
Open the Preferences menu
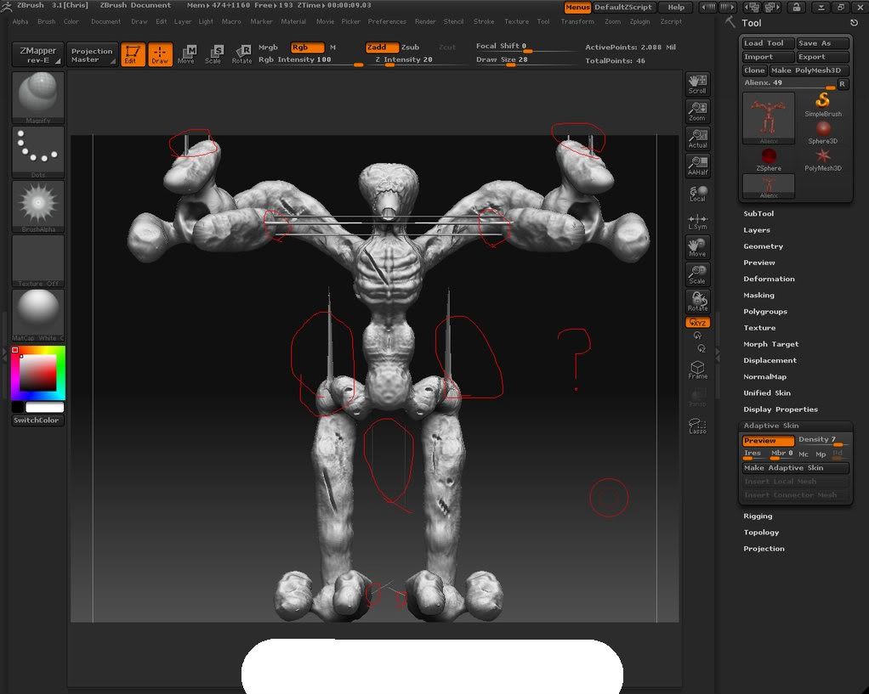click(x=387, y=21)
